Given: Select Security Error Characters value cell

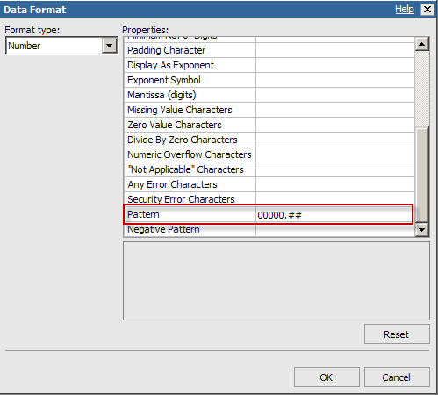Looking at the screenshot, I should tap(335, 199).
